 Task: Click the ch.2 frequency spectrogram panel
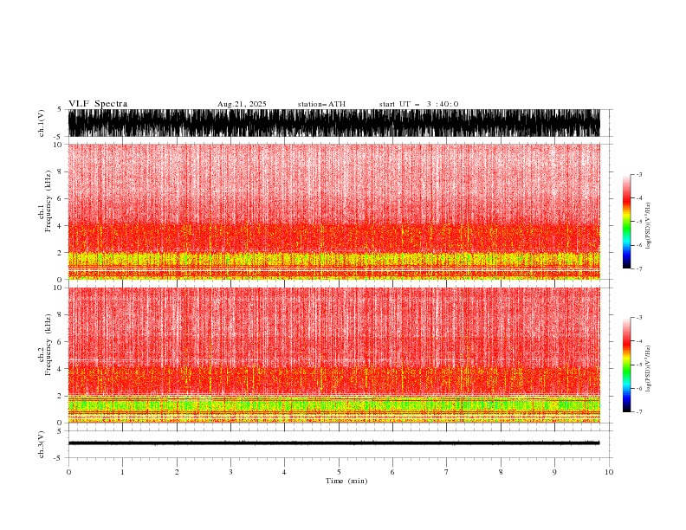(334, 355)
